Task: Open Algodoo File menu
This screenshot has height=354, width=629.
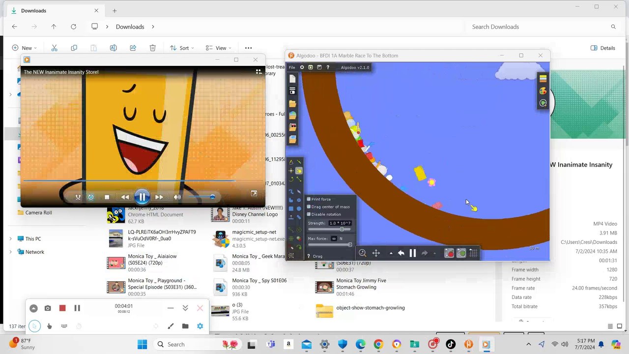Action: tap(292, 67)
